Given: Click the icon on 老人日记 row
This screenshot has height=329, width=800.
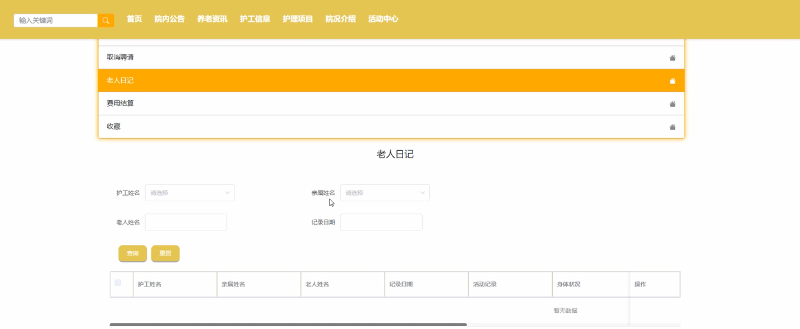Looking at the screenshot, I should tap(672, 81).
